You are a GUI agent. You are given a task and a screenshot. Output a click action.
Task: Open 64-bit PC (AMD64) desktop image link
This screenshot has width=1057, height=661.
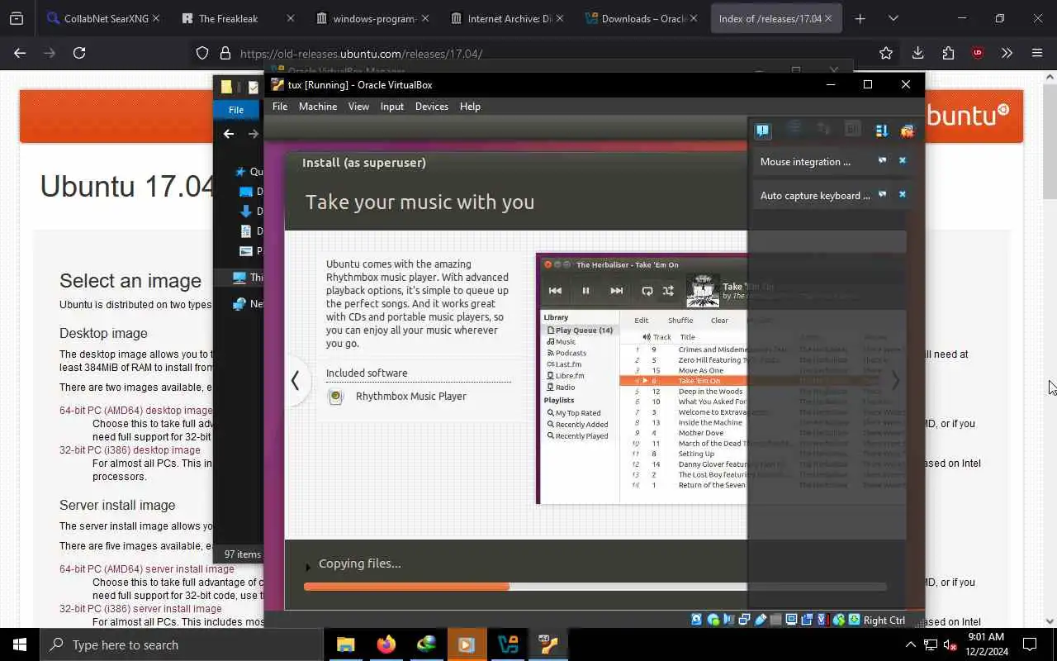tap(135, 410)
